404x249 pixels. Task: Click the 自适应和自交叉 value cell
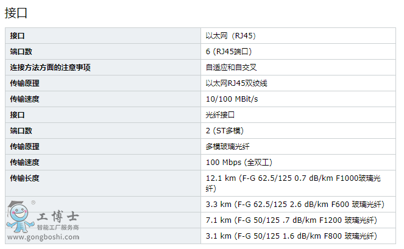231,68
